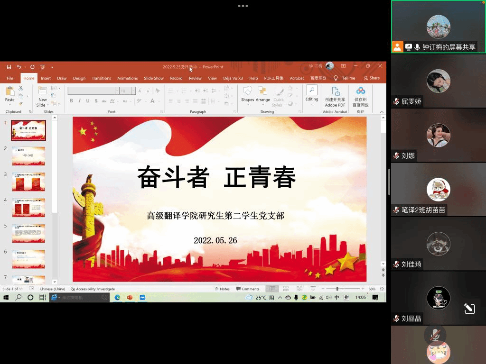Toggle the Notes pane in status bar
Image resolution: width=486 pixels, height=364 pixels.
click(222, 289)
